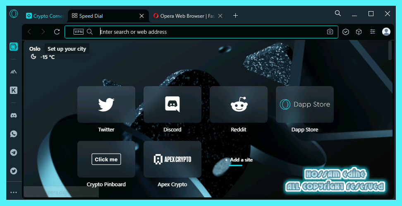Open Telegram in the sidebar
Screen dimensions: 402x206
tap(14, 152)
